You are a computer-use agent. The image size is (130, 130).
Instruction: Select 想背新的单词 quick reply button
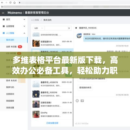(85, 87)
